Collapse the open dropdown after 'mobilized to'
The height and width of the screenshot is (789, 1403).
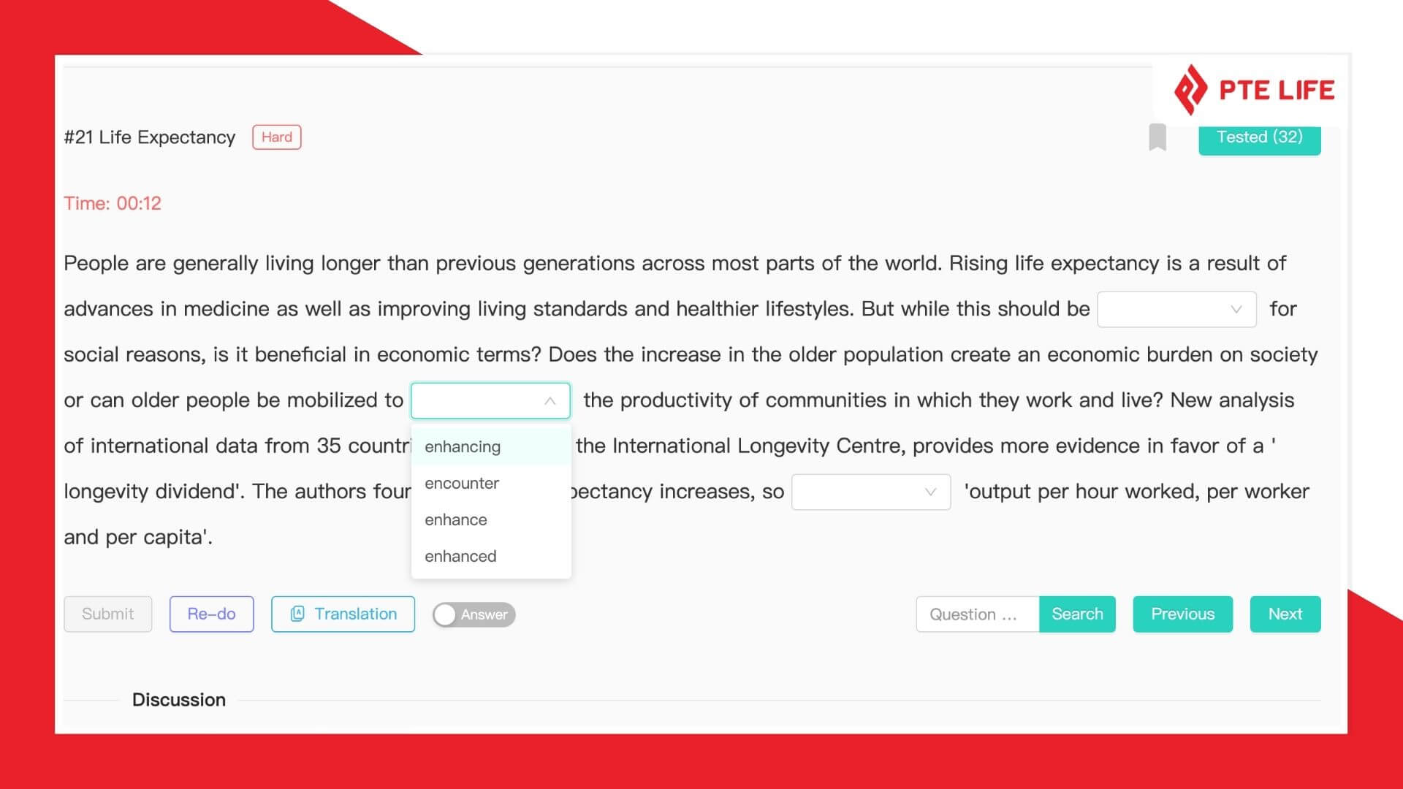490,400
